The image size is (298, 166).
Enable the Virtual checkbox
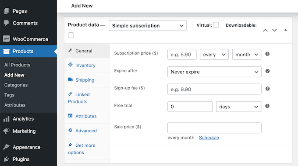(216, 25)
